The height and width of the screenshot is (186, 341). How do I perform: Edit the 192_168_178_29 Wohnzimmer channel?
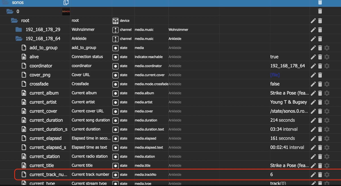point(313,30)
